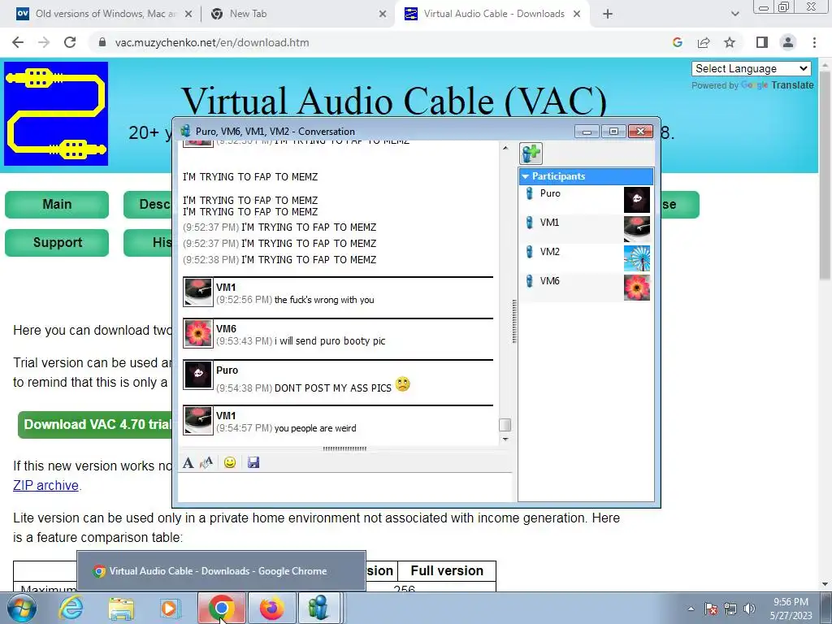Close the New Tab tab
This screenshot has width=832, height=624.
pos(383,15)
